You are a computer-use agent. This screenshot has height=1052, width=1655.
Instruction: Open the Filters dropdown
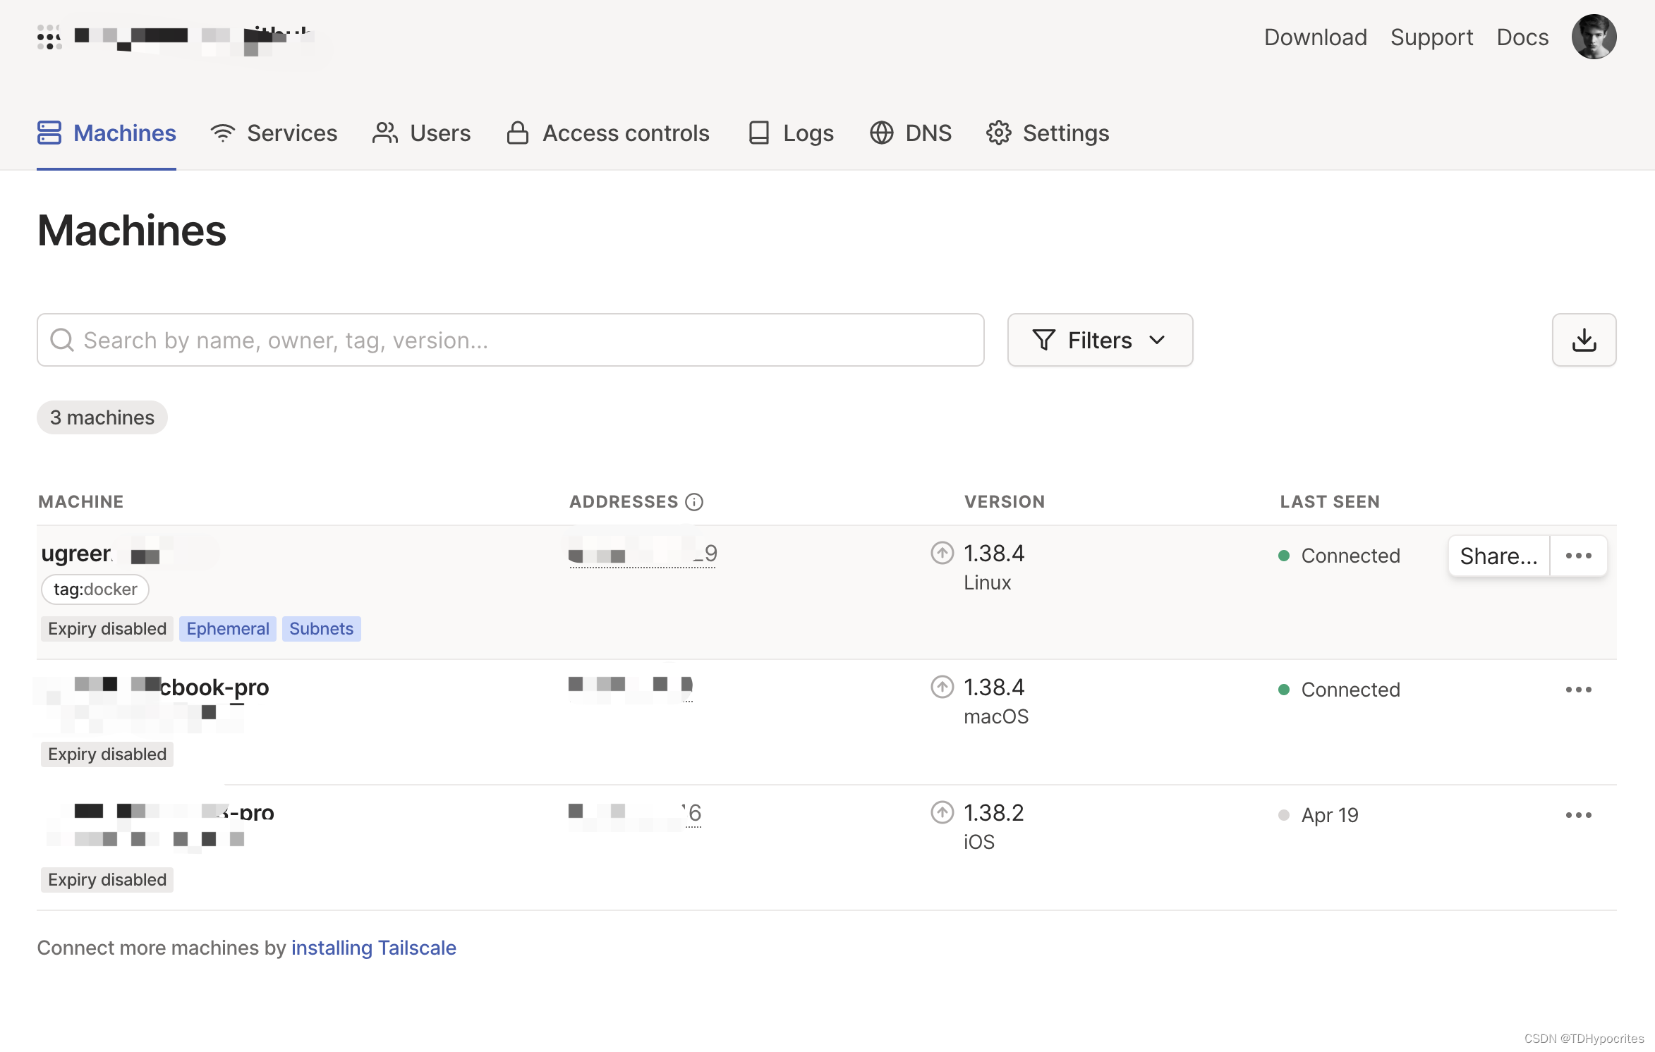(x=1099, y=340)
